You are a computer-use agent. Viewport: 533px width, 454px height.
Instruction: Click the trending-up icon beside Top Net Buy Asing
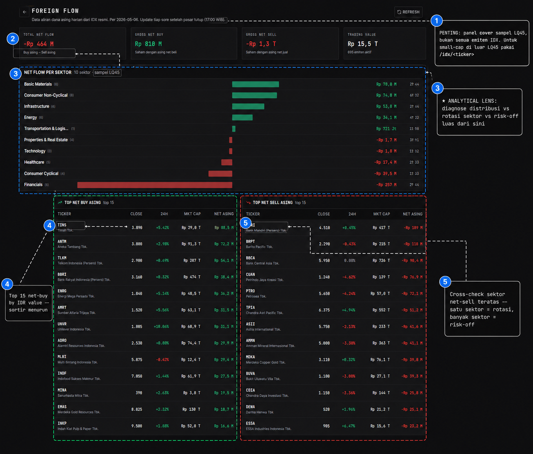60,202
